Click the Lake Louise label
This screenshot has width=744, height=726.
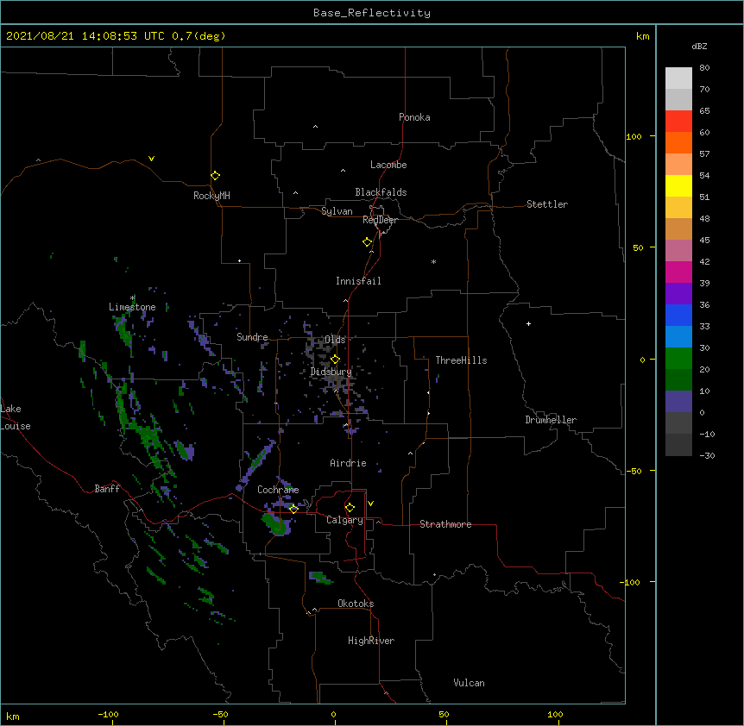(16, 417)
